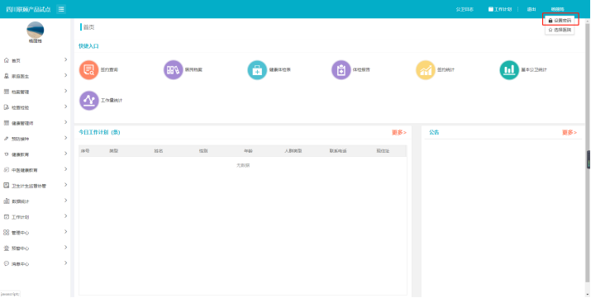Screen dimensions: 591x298
Task: Click 退出 to log out
Action: [x=531, y=9]
